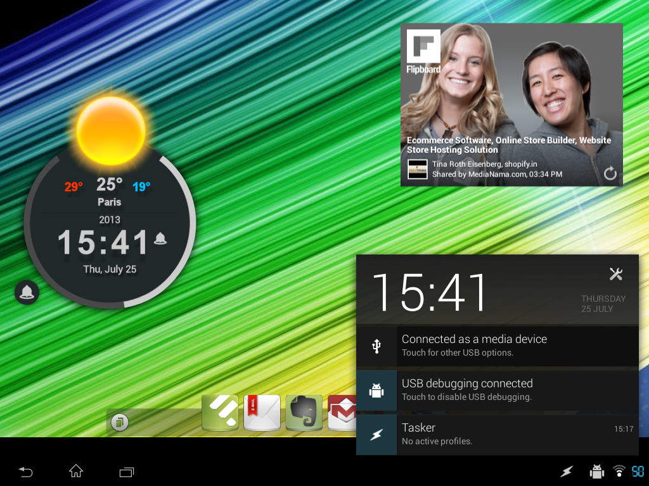Viewport: 649px width, 486px height.
Task: Tap alarm bell next to clock
Action: click(x=160, y=239)
